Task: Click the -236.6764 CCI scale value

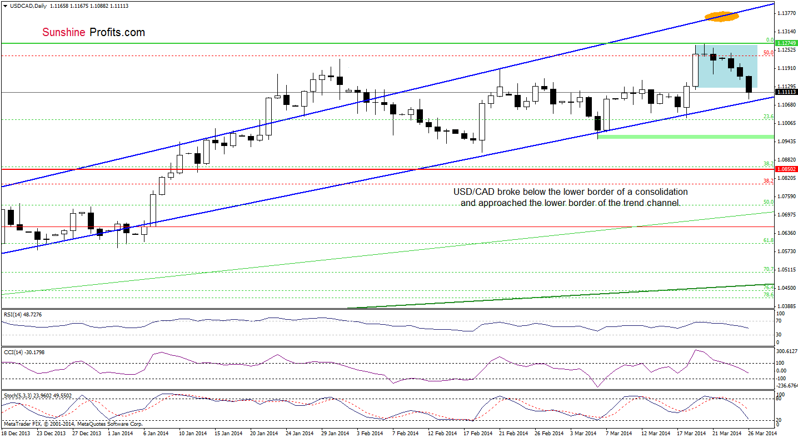Action: [x=787, y=385]
